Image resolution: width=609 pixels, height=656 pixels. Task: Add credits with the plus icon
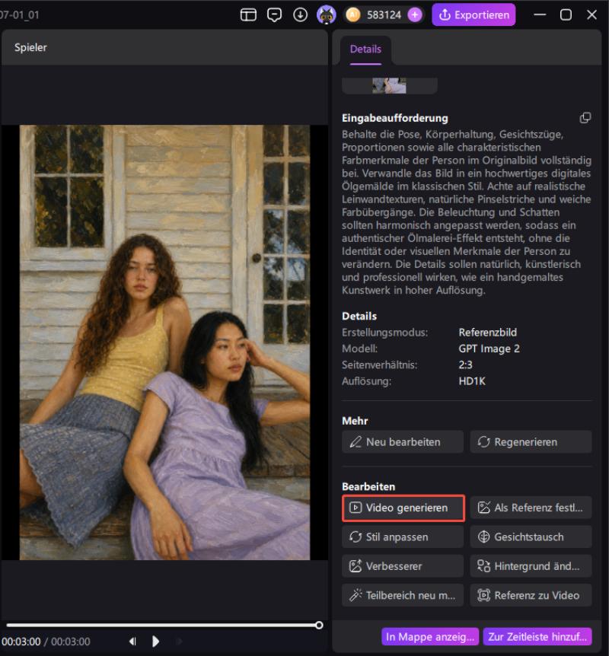point(415,15)
